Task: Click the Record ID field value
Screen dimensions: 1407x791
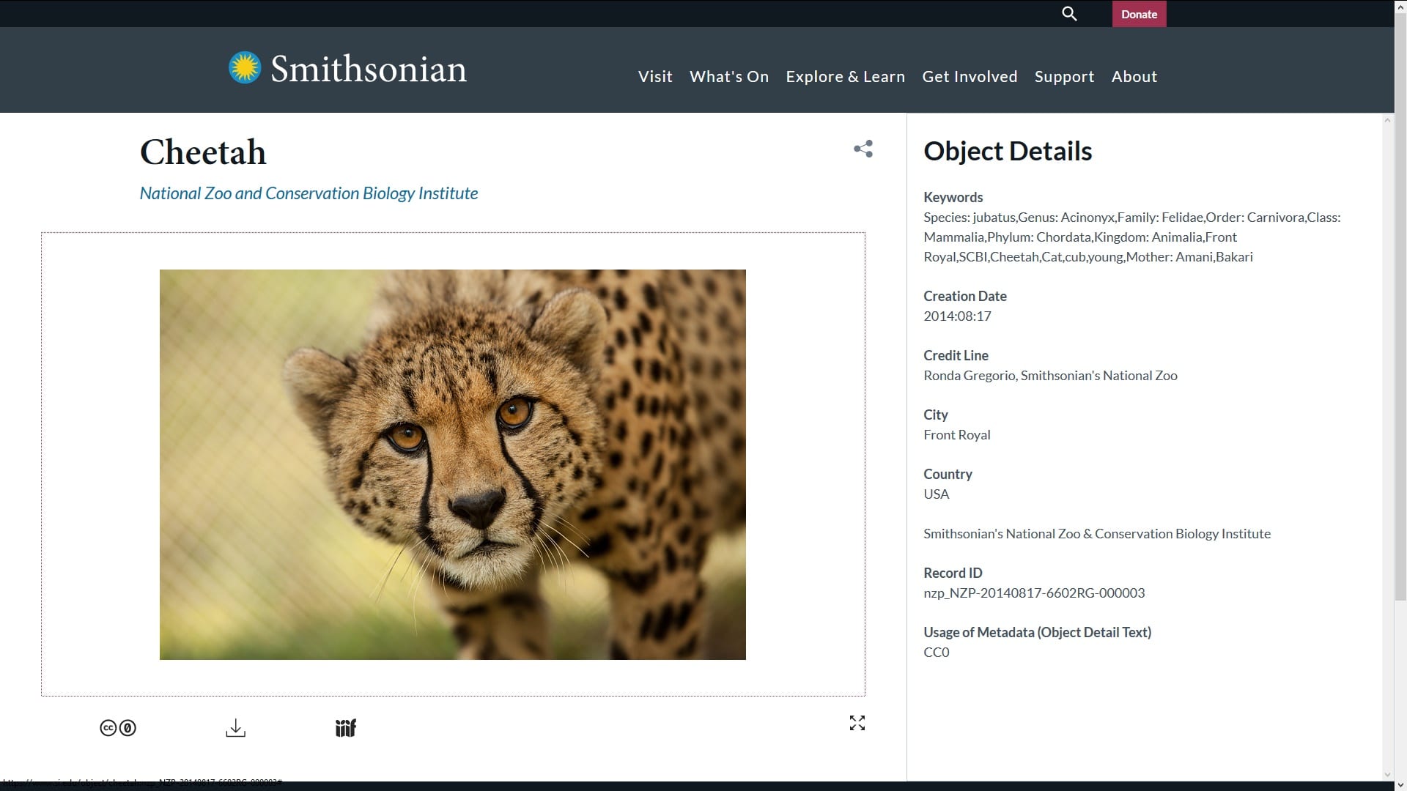Action: click(1034, 592)
